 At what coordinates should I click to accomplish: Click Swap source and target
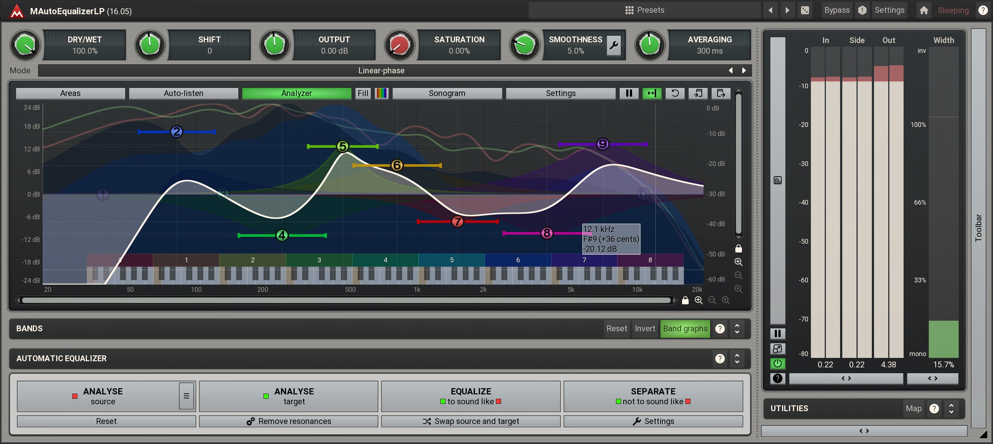471,421
